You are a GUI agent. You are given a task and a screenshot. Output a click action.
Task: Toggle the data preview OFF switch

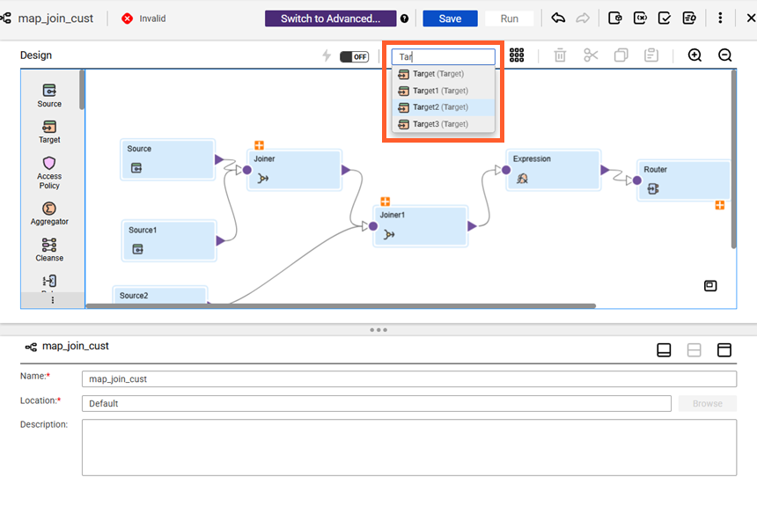tap(355, 56)
